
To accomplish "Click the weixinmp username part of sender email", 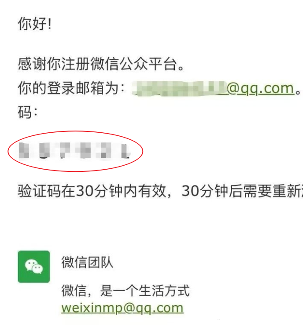I will coord(92,308).
